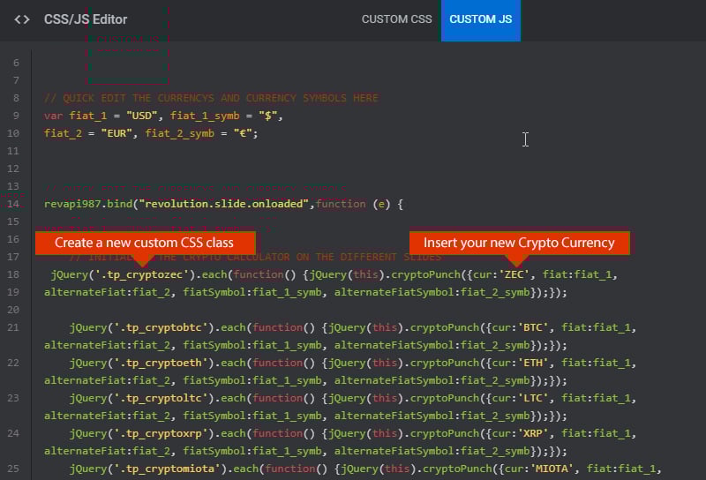The image size is (706, 480).
Task: Click the "$" symbol value on line 9
Action: click(268, 116)
